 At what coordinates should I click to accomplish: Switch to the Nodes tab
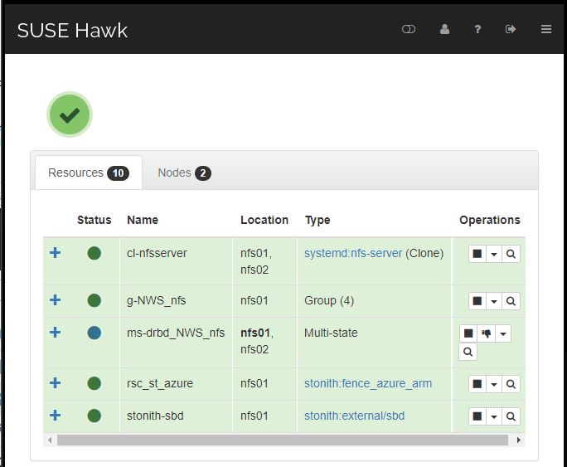point(184,173)
